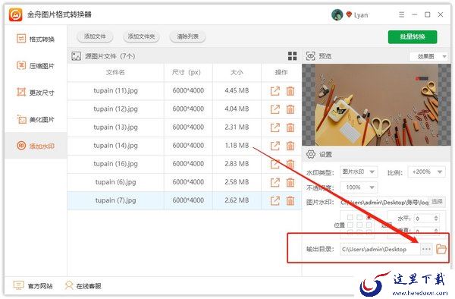Open export icon for tupain (14).jpg
The image size is (455, 299).
pyautogui.click(x=275, y=146)
